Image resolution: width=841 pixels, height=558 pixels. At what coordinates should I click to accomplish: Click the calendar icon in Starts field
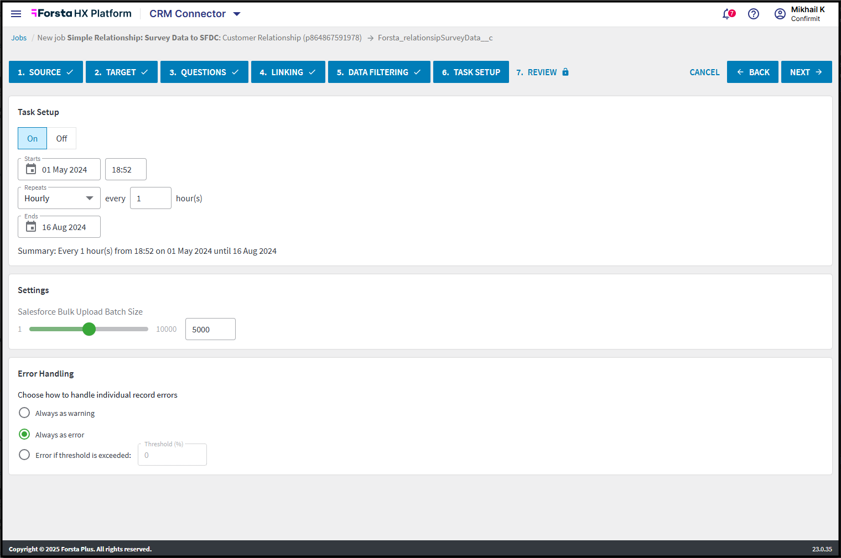click(x=31, y=169)
